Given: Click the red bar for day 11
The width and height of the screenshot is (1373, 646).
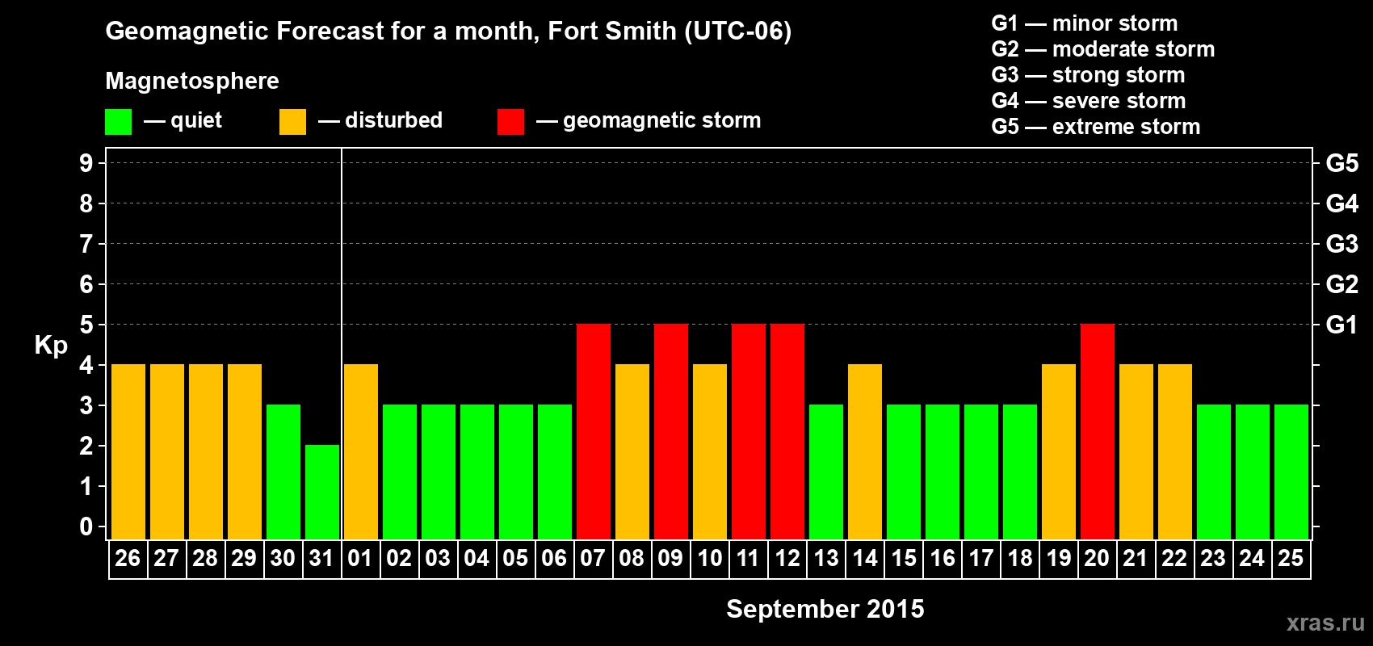Looking at the screenshot, I should click(749, 432).
